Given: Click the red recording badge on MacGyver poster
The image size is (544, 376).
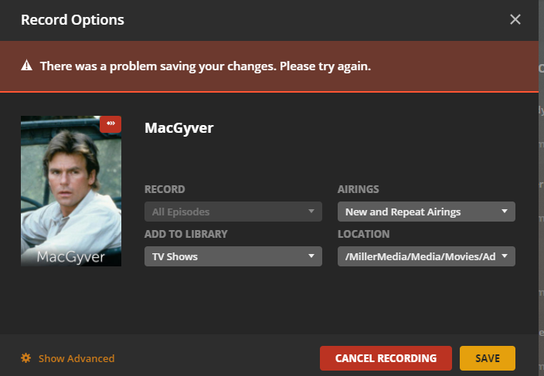Looking at the screenshot, I should click(110, 124).
